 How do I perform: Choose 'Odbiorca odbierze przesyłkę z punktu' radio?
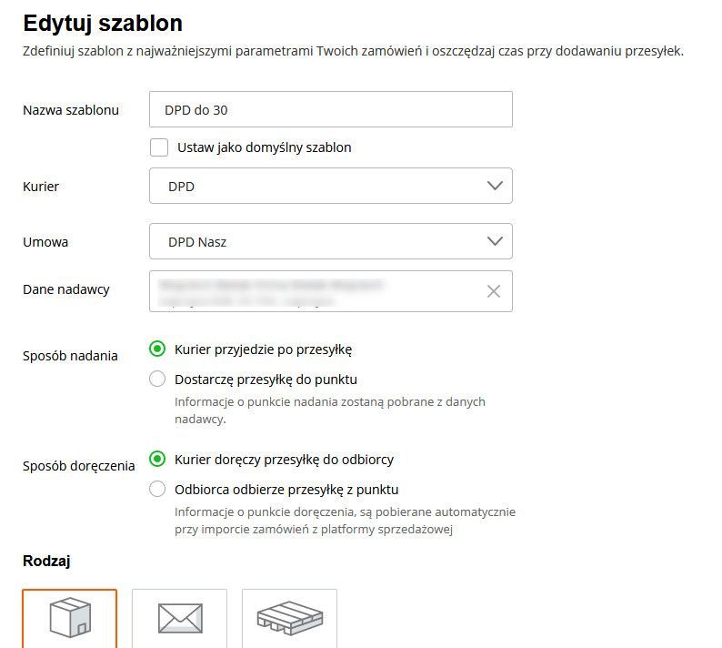157,489
